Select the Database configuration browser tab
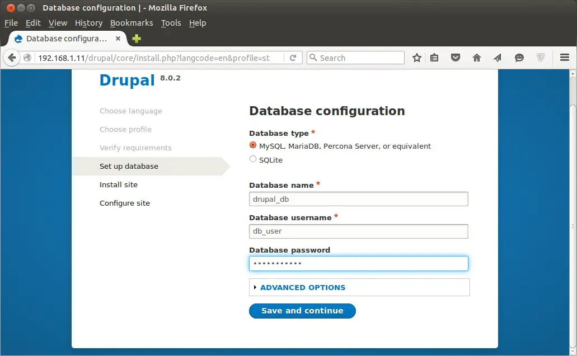 [x=67, y=39]
